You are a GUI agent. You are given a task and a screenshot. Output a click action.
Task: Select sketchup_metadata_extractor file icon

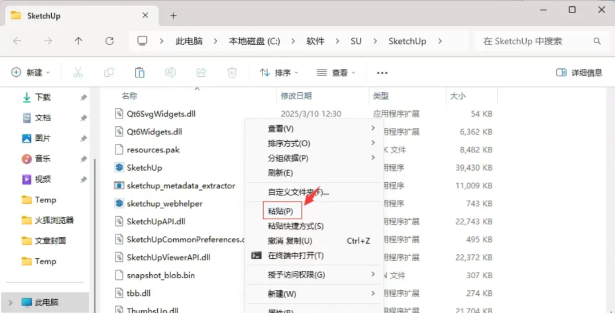[119, 186]
